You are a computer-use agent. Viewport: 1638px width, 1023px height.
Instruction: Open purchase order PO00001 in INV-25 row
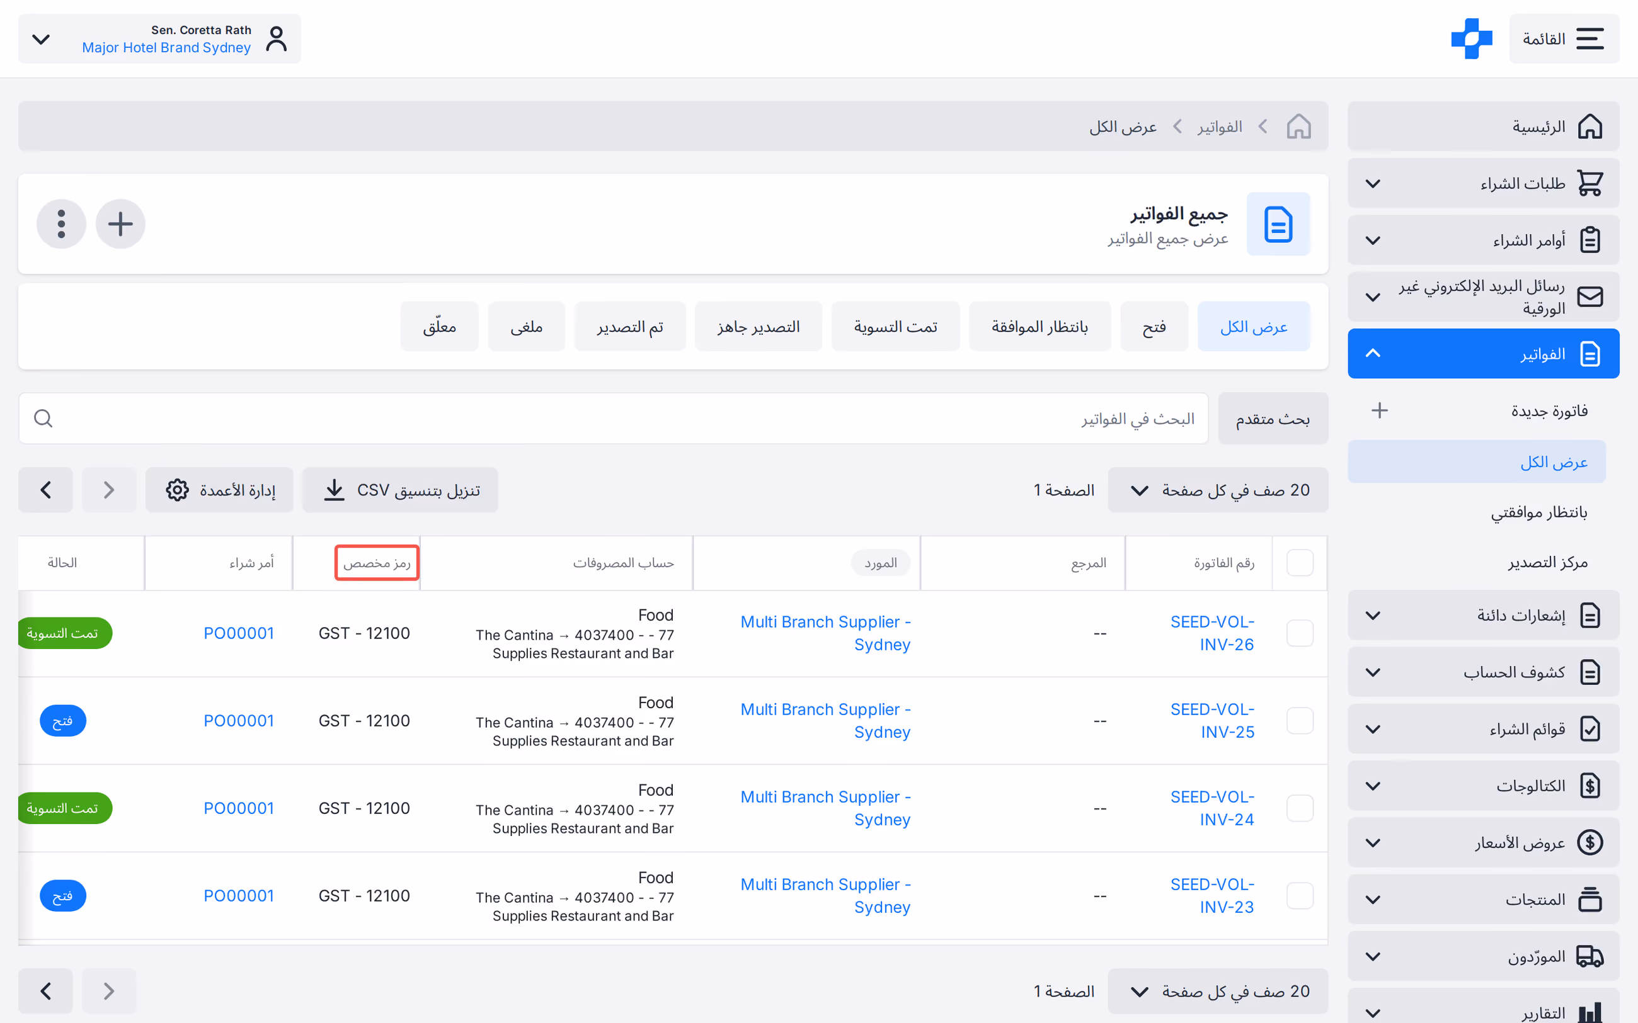(239, 721)
